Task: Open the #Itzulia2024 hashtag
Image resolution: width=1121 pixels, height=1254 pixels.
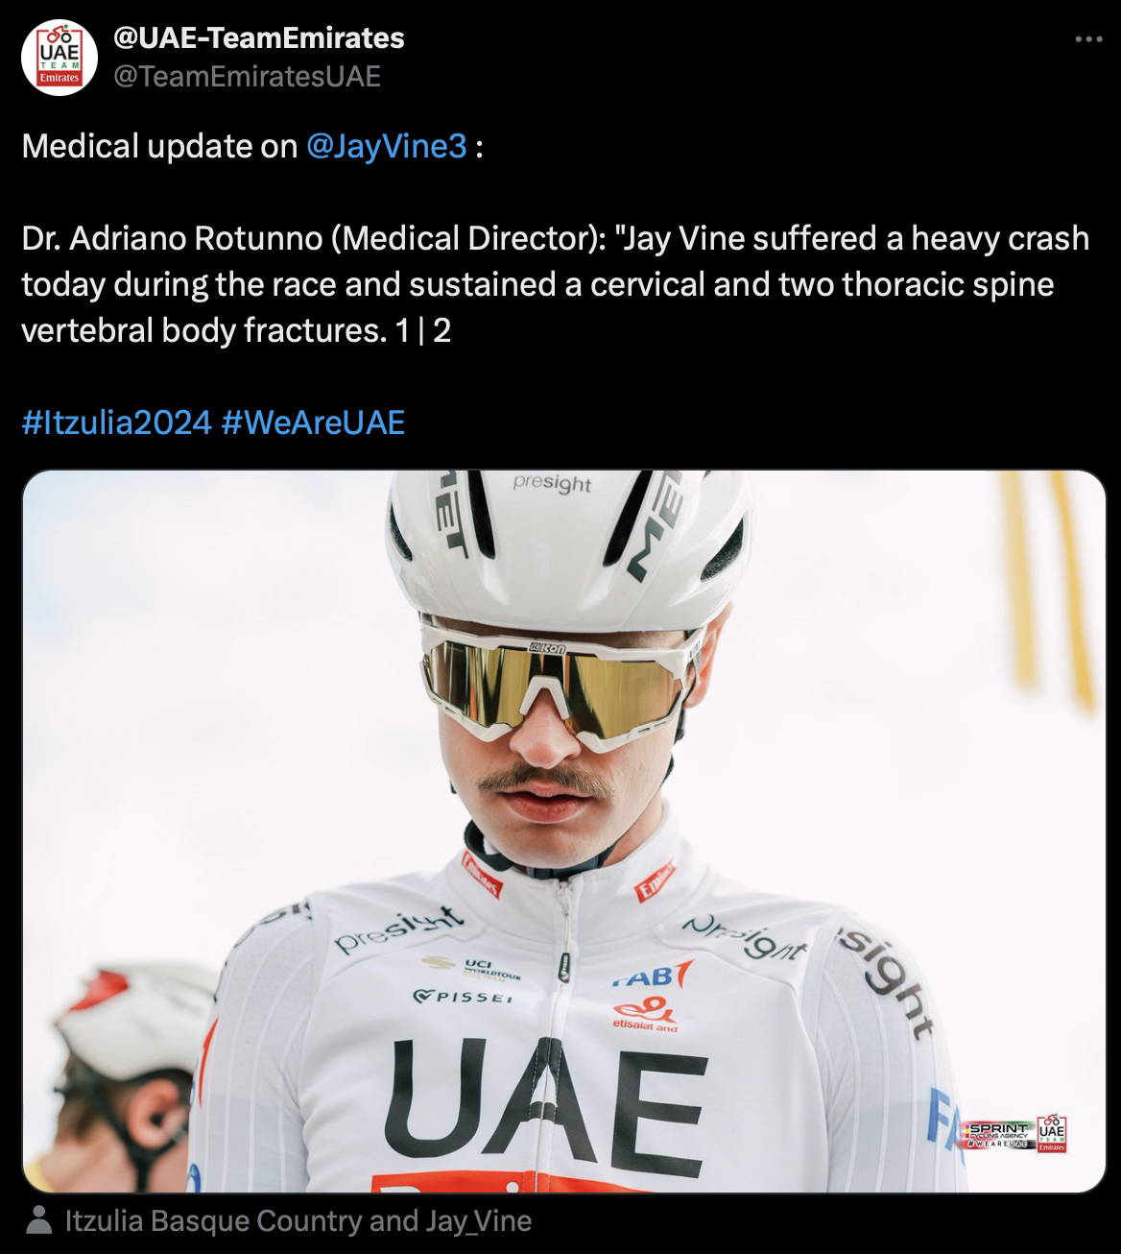Action: tap(116, 422)
